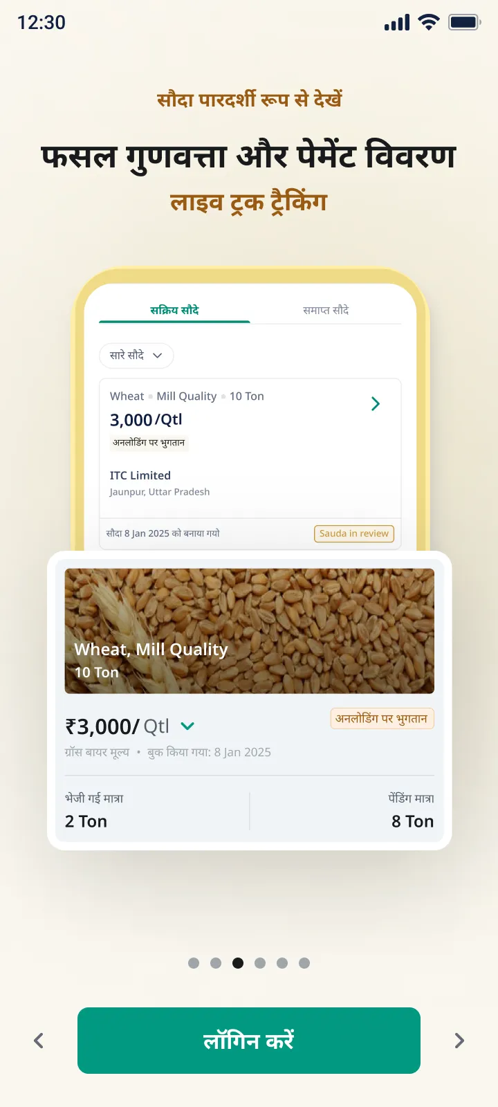Select the fourth carousel page dot
Image resolution: width=498 pixels, height=1107 pixels.
260,963
